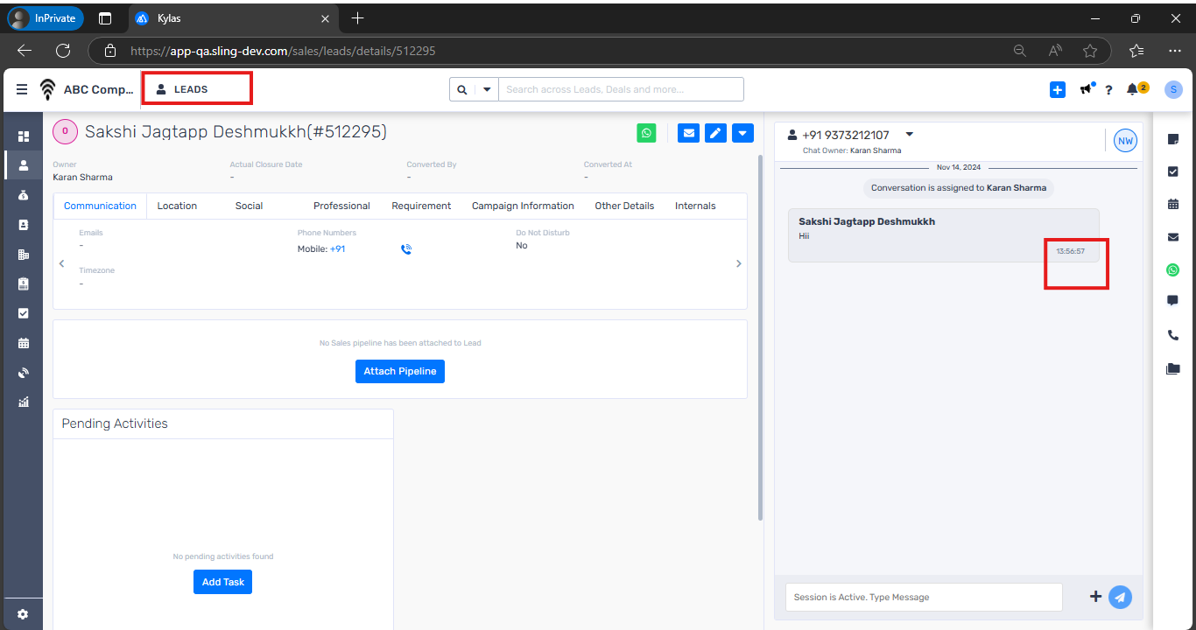
Task: Toggle the hamburger navigation menu
Action: pyautogui.click(x=22, y=89)
